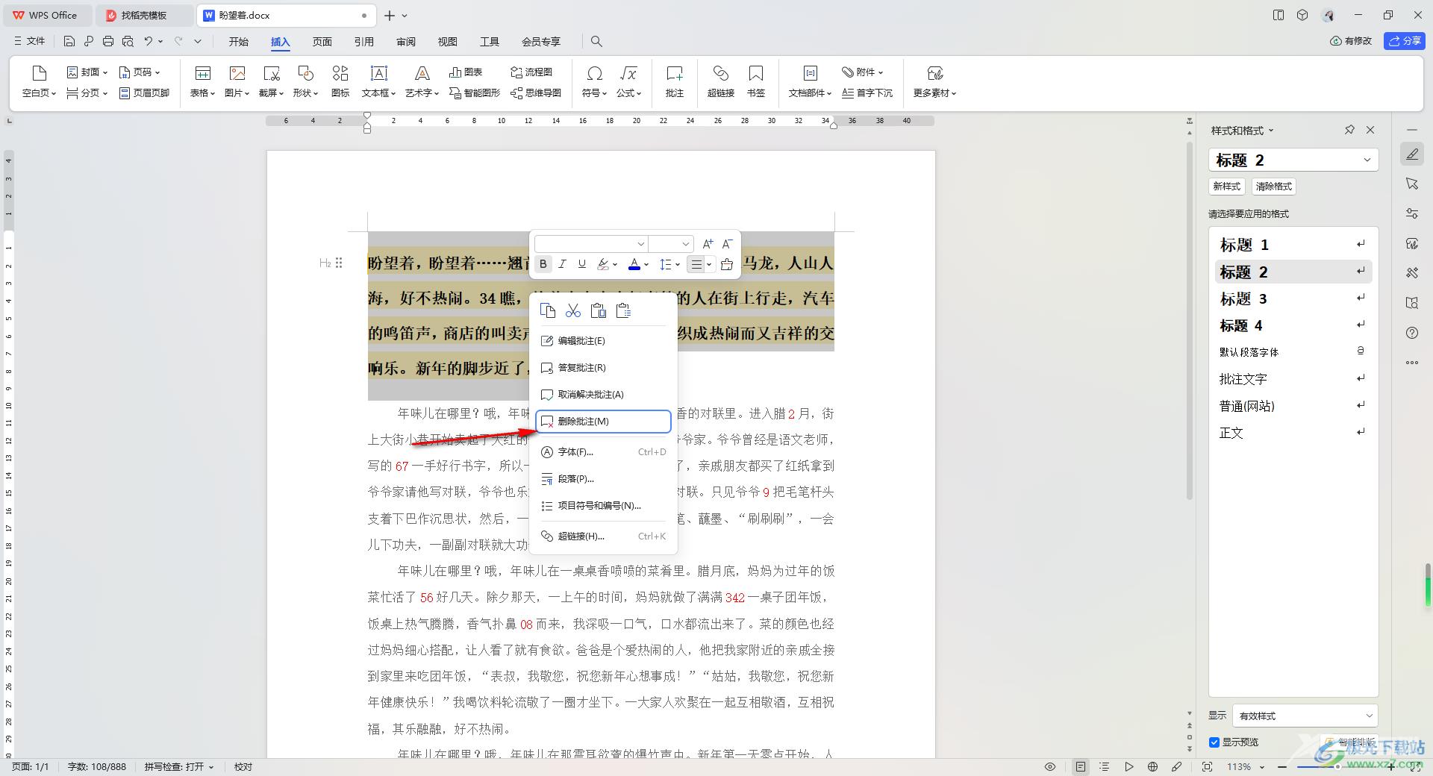Open the help icon in right sidebar
Screen dimensions: 1433x776
click(1412, 333)
